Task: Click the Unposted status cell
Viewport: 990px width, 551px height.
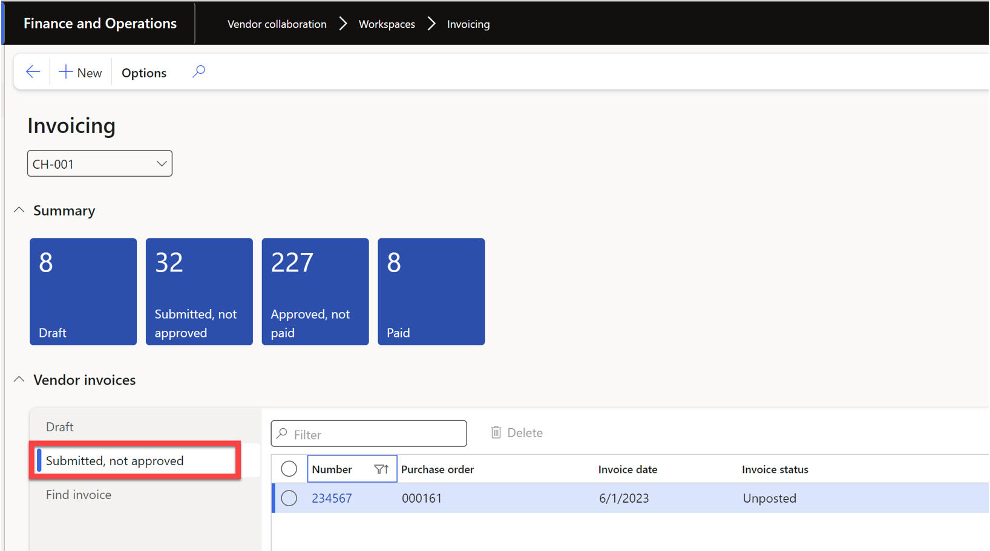Action: [x=770, y=498]
